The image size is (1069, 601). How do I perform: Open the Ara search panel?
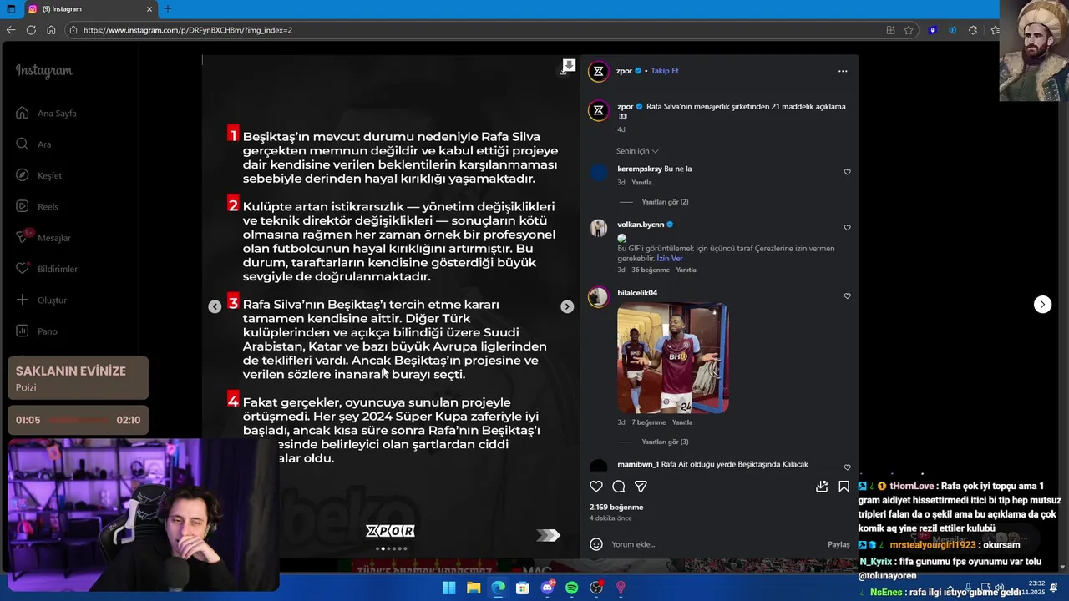coord(33,144)
